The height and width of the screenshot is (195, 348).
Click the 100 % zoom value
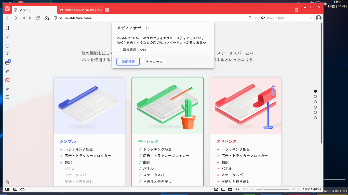click(295, 189)
